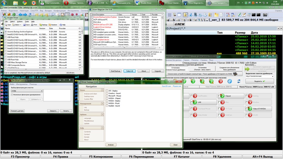The width and height of the screenshot is (283, 159).
Task: Click the binoculars HWID driver search icon
Action: tap(235, 74)
